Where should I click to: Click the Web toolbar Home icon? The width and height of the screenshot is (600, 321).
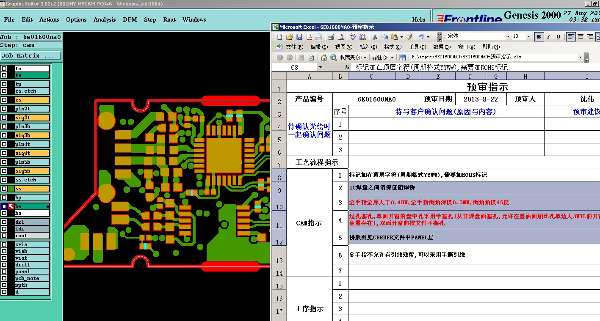[324, 58]
